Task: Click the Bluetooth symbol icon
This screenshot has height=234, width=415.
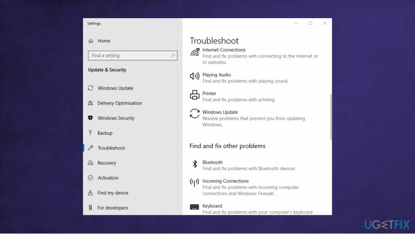Action: point(195,164)
